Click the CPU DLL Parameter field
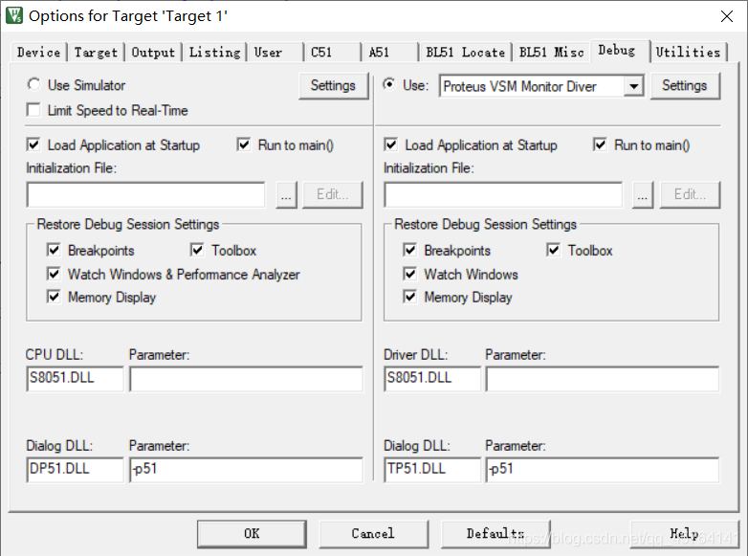 [246, 378]
